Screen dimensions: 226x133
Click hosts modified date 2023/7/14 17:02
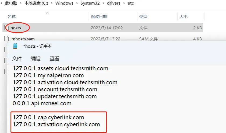(x=107, y=28)
